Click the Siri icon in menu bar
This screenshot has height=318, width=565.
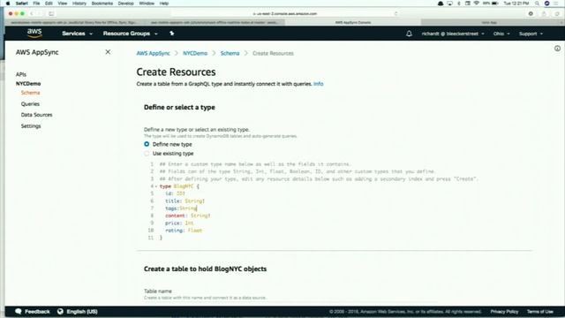click(547, 4)
